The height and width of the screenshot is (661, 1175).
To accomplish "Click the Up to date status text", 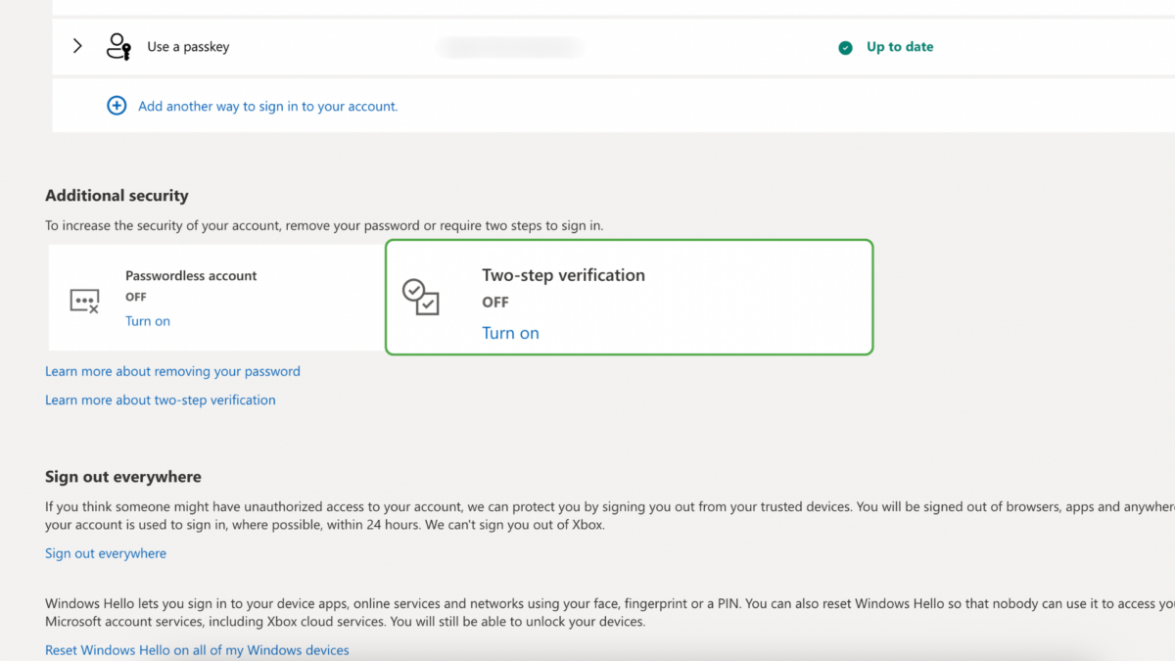I will [x=900, y=47].
